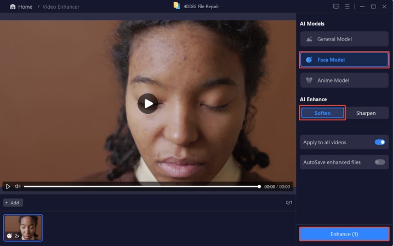
Task: Open the feedback chat icon
Action: (x=336, y=7)
